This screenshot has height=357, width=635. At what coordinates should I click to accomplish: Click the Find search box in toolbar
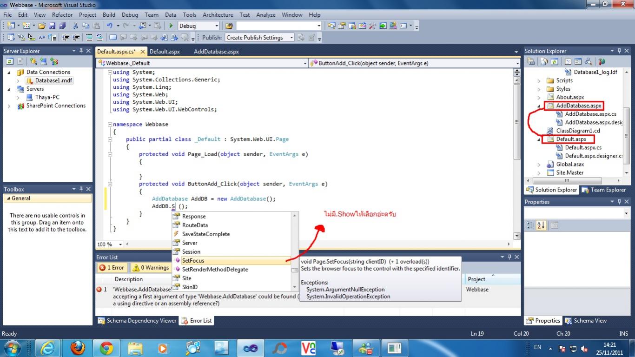click(279, 26)
